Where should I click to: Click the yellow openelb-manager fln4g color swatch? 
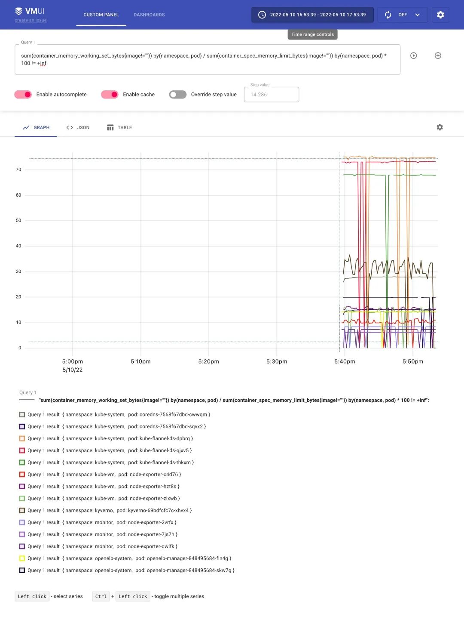pyautogui.click(x=22, y=558)
